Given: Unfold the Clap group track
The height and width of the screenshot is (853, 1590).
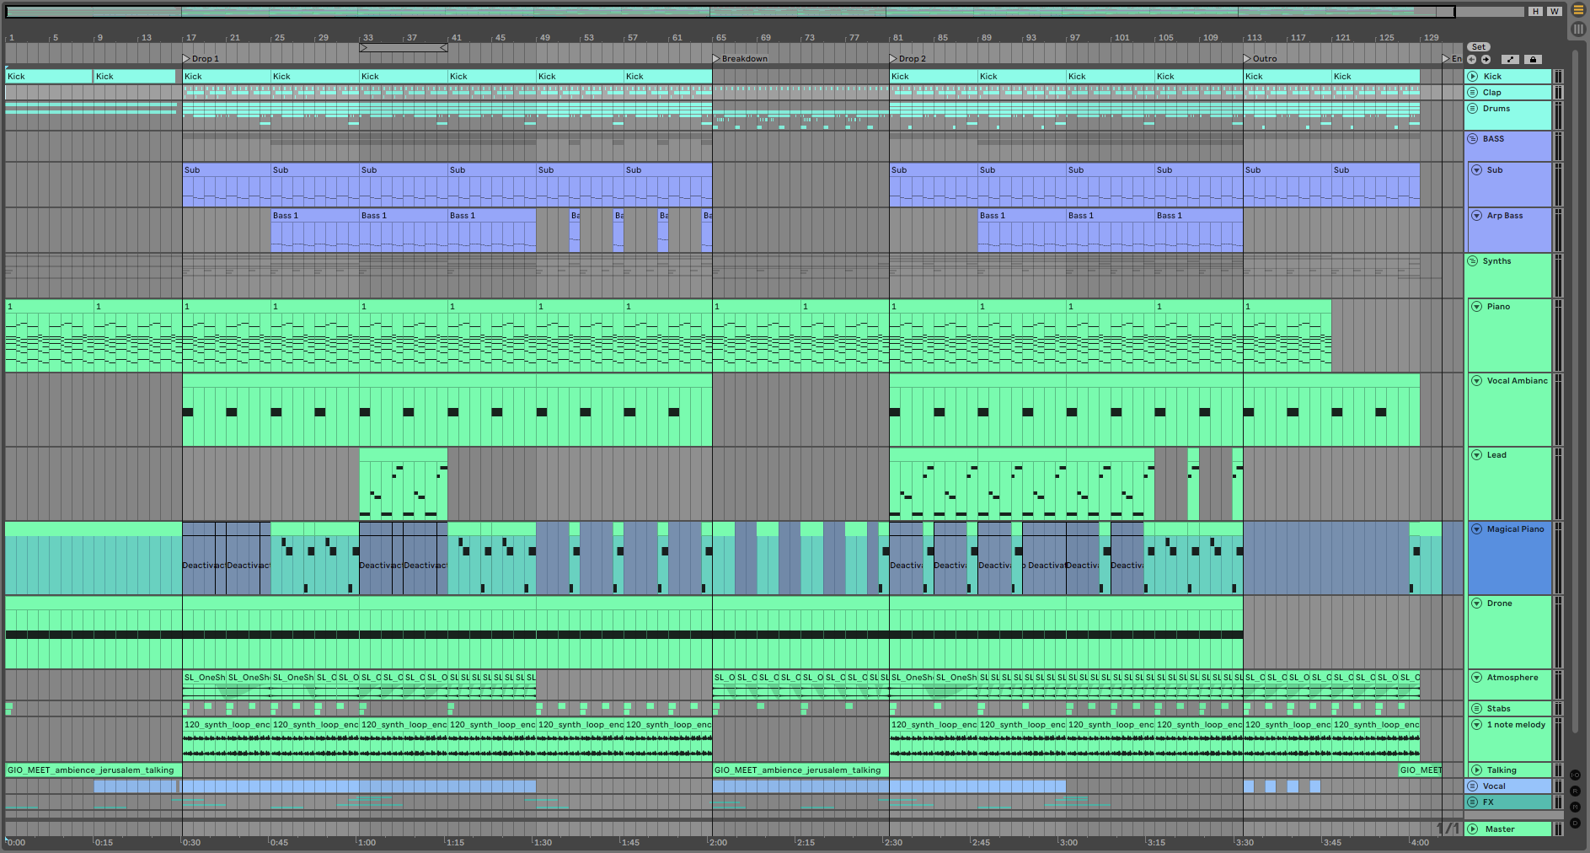Looking at the screenshot, I should 1473,93.
